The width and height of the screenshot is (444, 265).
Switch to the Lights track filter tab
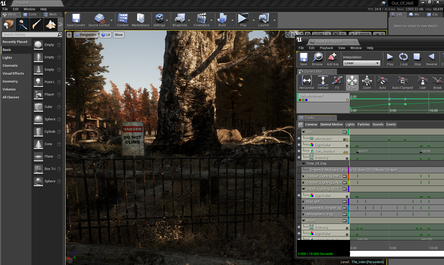tap(350, 125)
